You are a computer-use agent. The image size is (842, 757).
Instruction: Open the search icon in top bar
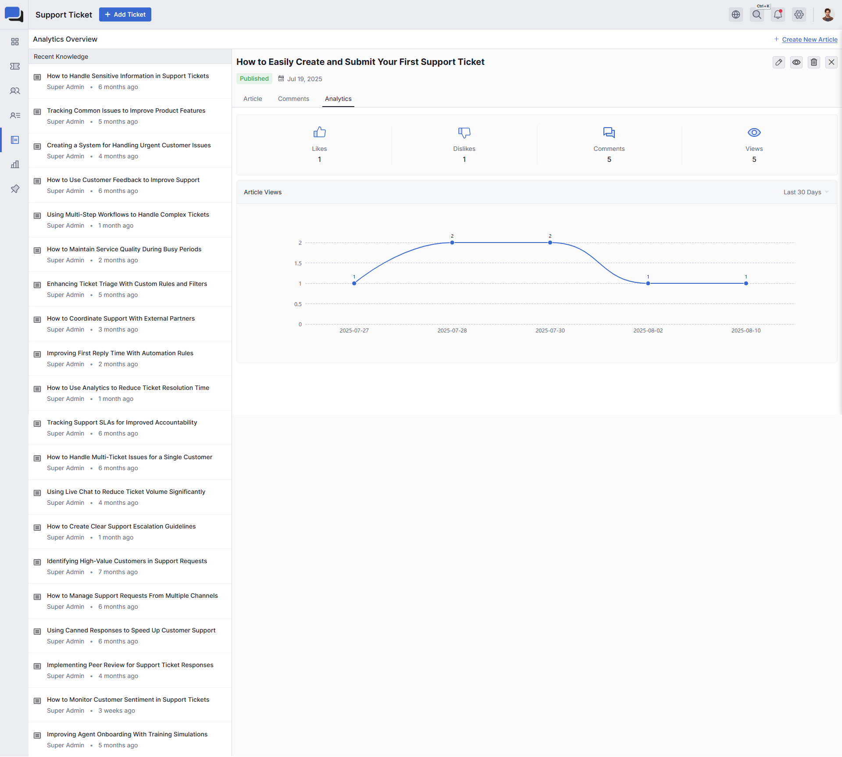coord(756,14)
